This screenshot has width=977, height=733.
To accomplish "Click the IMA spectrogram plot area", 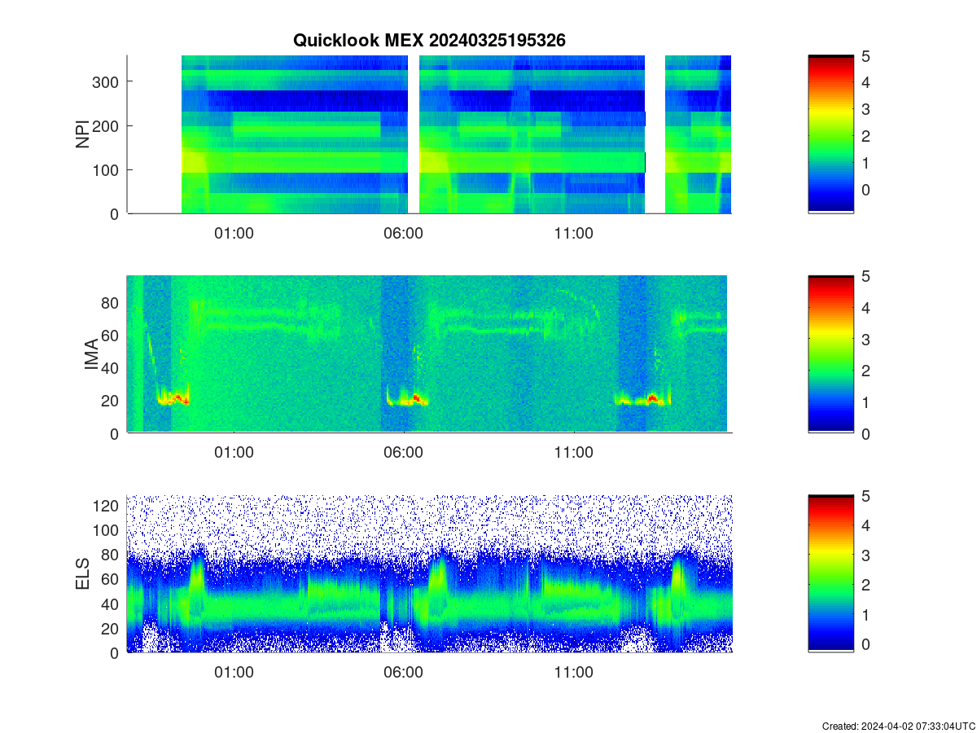I will click(429, 354).
